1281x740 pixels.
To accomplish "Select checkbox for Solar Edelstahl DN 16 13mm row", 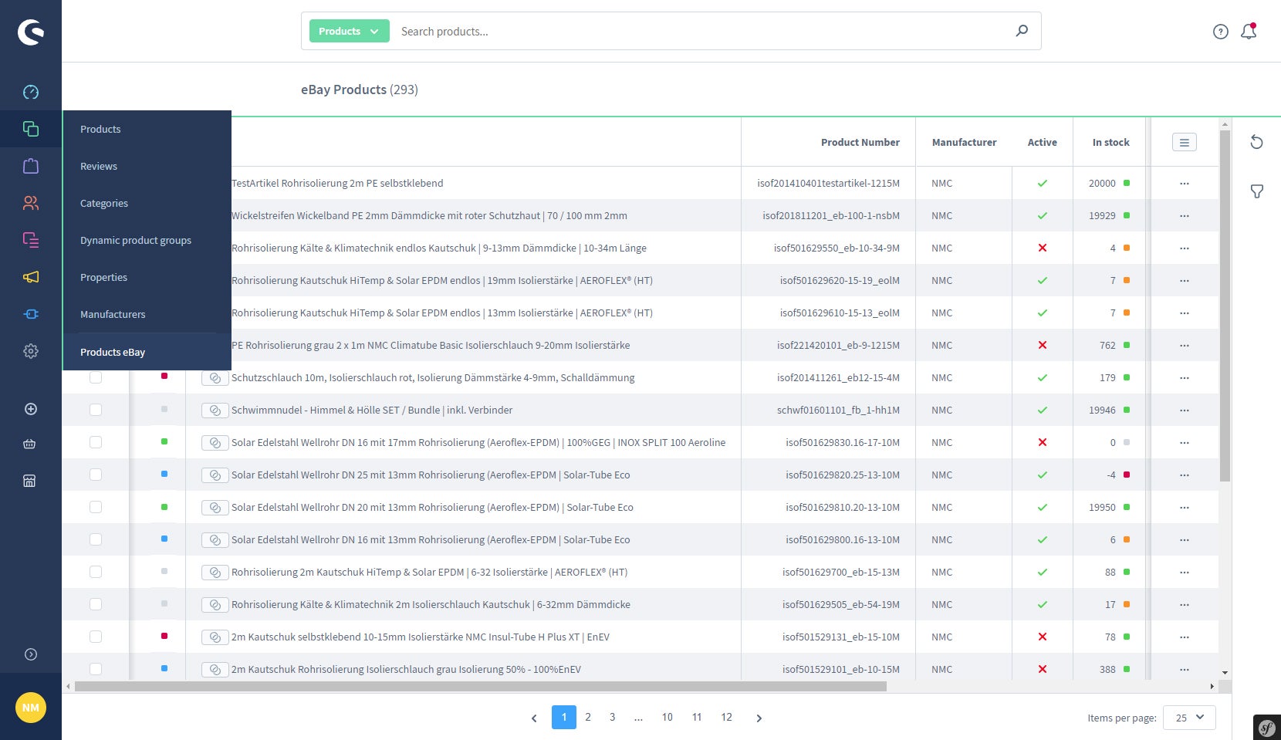I will 96,539.
